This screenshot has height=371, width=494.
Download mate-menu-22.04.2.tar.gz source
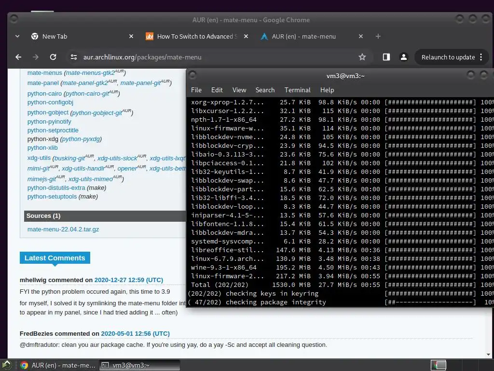click(x=63, y=229)
